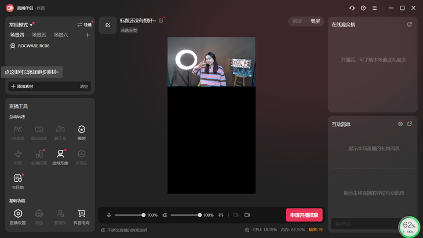Open the 节目单 program list tool

coord(18,180)
